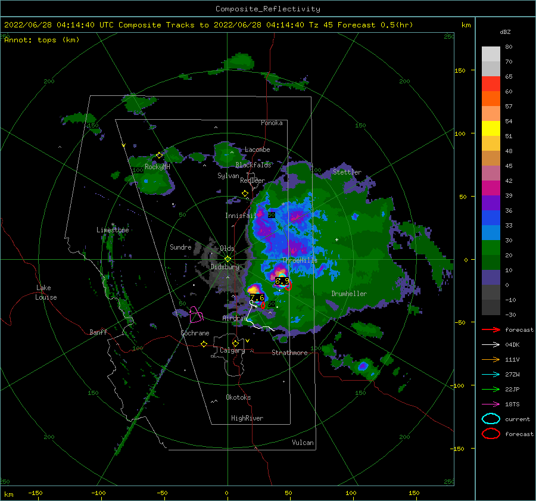The width and height of the screenshot is (536, 501).
Task: Click the red forecast ellipse legend icon
Action: click(491, 434)
